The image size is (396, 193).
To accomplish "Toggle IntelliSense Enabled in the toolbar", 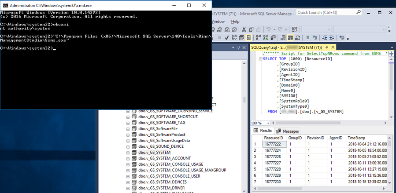I will [248, 37].
